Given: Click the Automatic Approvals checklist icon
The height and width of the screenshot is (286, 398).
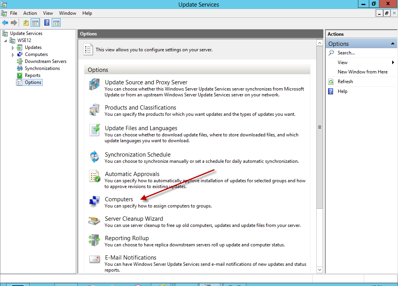Looking at the screenshot, I should tap(94, 176).
